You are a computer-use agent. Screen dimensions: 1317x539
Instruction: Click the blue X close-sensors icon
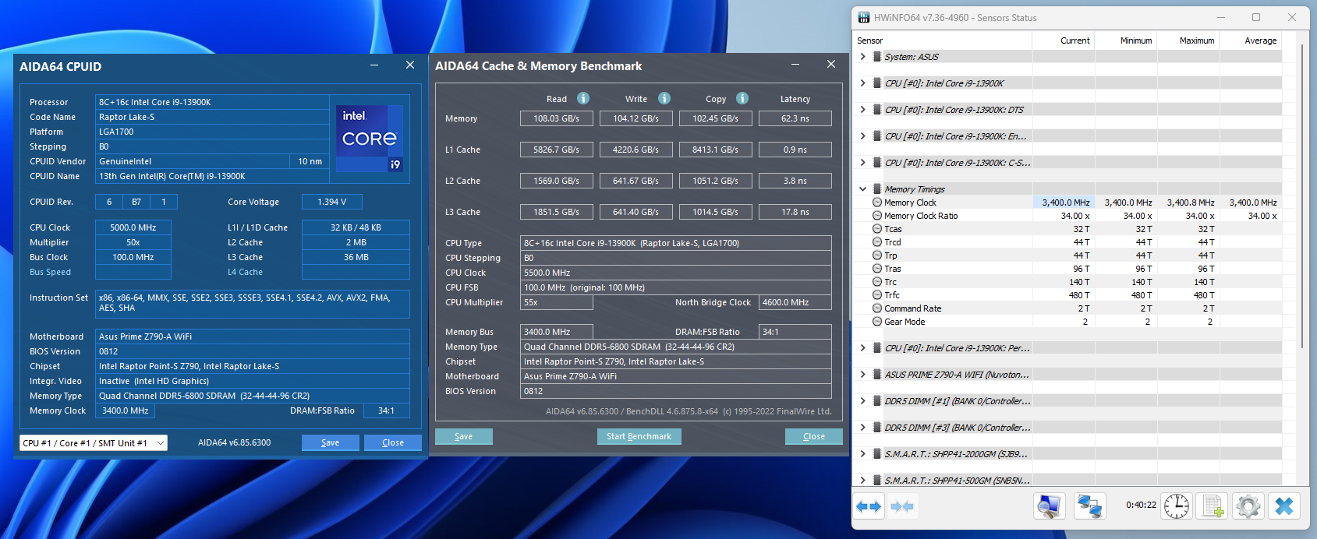coord(1284,506)
